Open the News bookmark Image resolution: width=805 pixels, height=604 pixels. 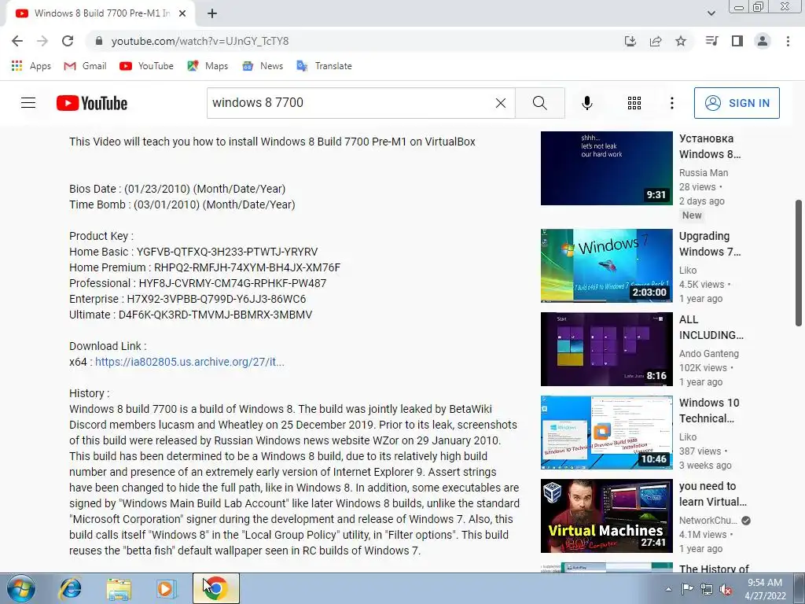click(263, 66)
